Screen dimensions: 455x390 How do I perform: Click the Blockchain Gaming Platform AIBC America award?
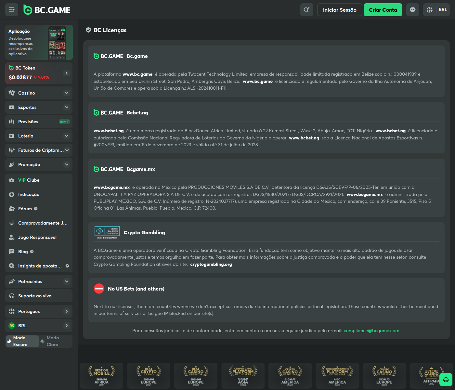pyautogui.click(x=337, y=375)
